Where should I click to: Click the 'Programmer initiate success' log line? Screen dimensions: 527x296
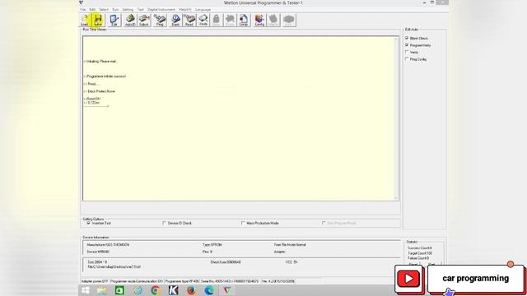coord(105,76)
